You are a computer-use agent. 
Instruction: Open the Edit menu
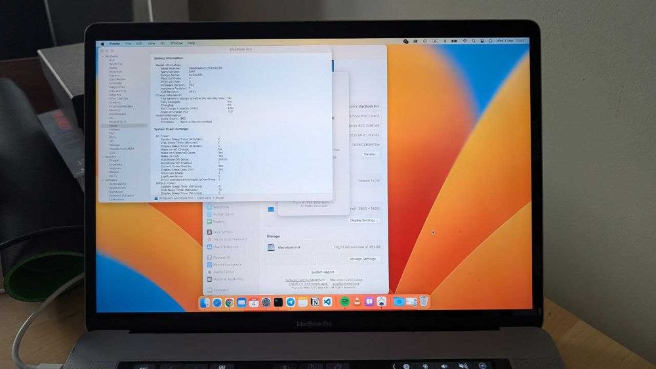tap(139, 43)
